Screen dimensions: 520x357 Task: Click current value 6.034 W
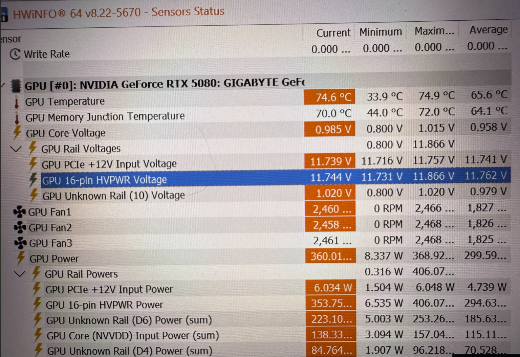point(331,287)
